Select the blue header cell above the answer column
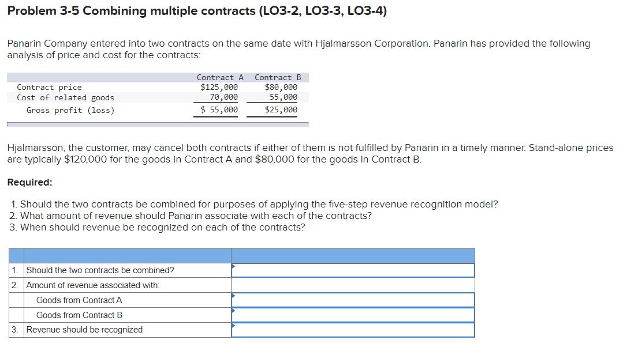The image size is (638, 355). point(352,255)
